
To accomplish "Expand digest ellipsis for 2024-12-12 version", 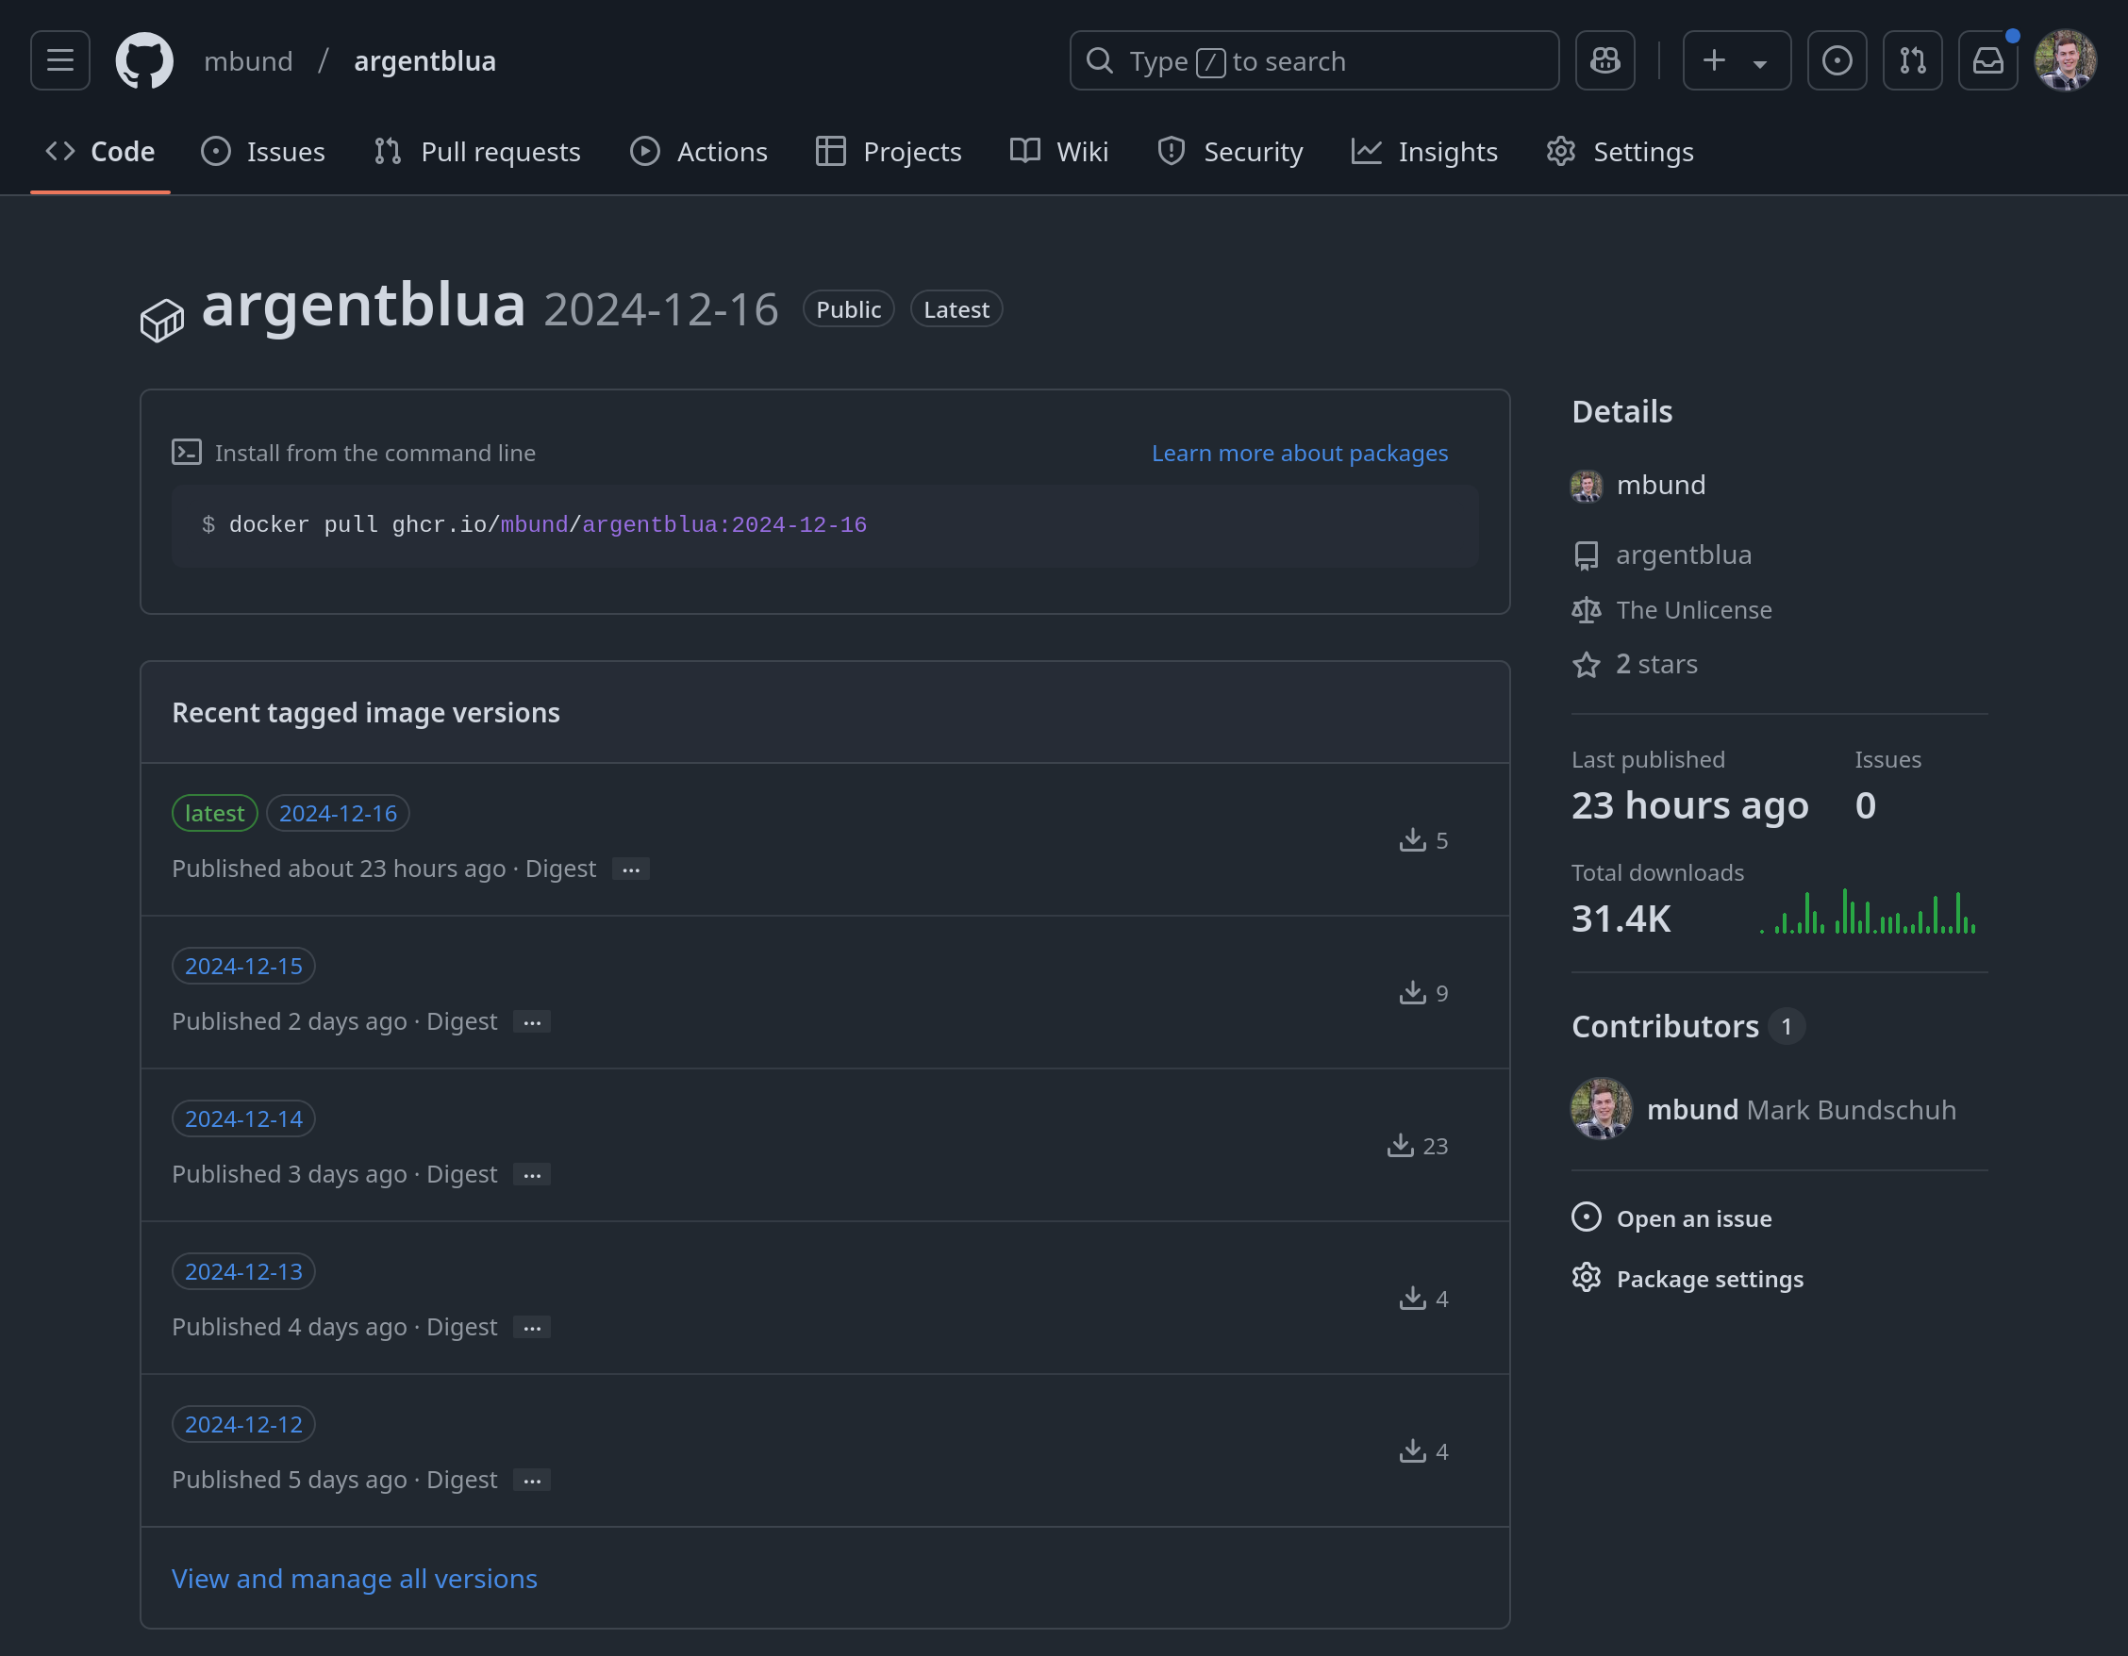I will tap(532, 1481).
